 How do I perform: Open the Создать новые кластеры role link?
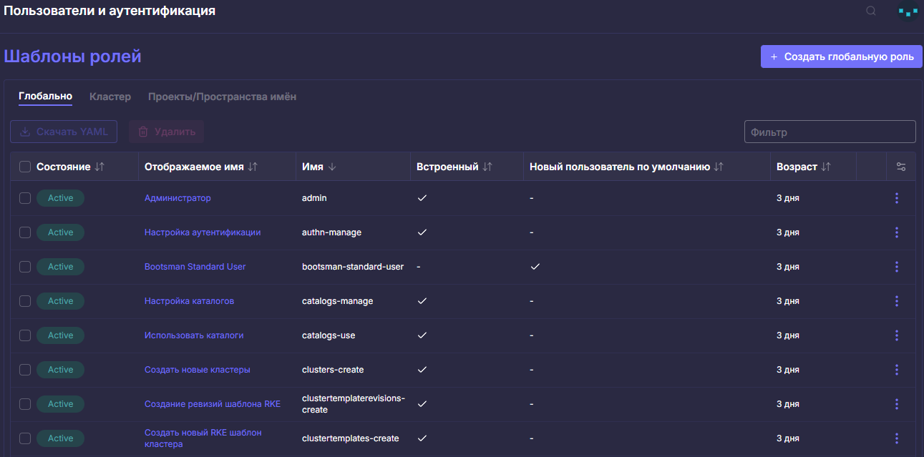point(198,370)
